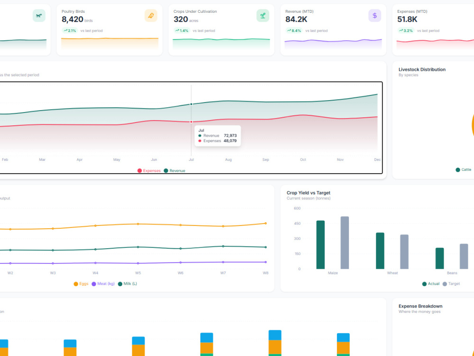Toggle Expenses series in revenue chart legend
This screenshot has height=356, width=474.
coord(149,171)
